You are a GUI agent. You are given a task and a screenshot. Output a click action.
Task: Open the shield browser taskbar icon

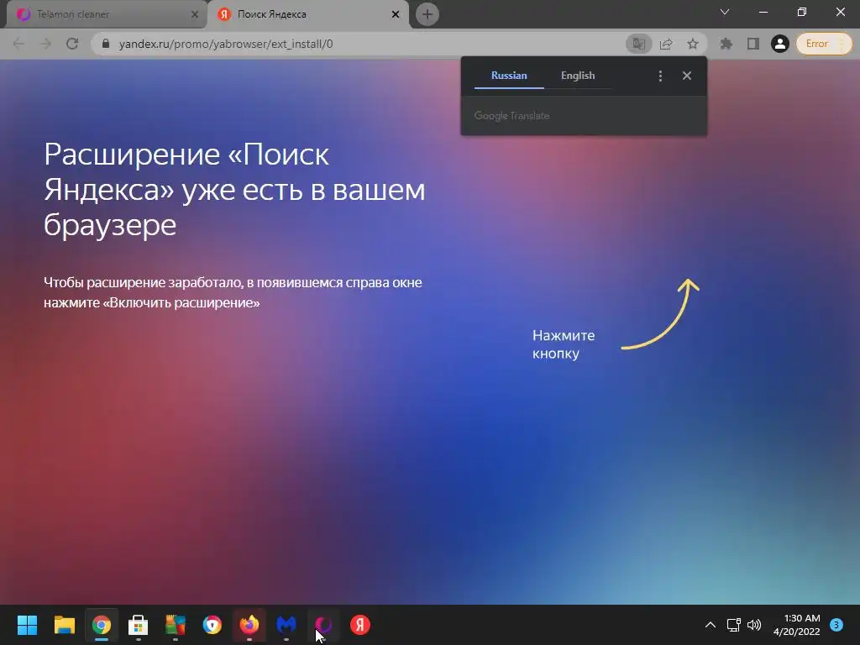pos(212,625)
